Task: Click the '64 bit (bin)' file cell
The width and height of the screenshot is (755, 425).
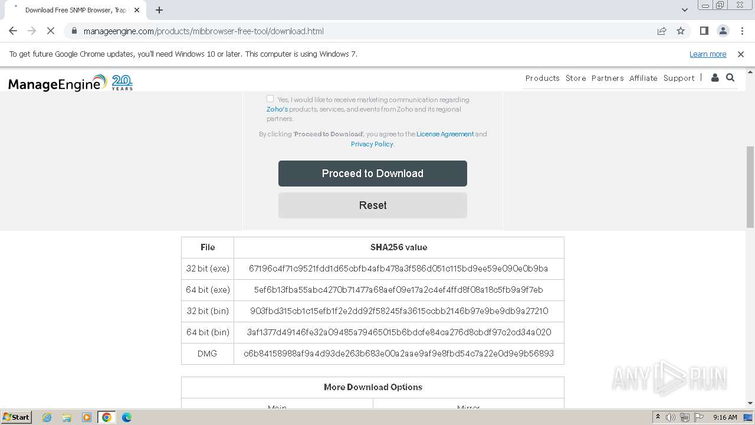Action: click(208, 332)
